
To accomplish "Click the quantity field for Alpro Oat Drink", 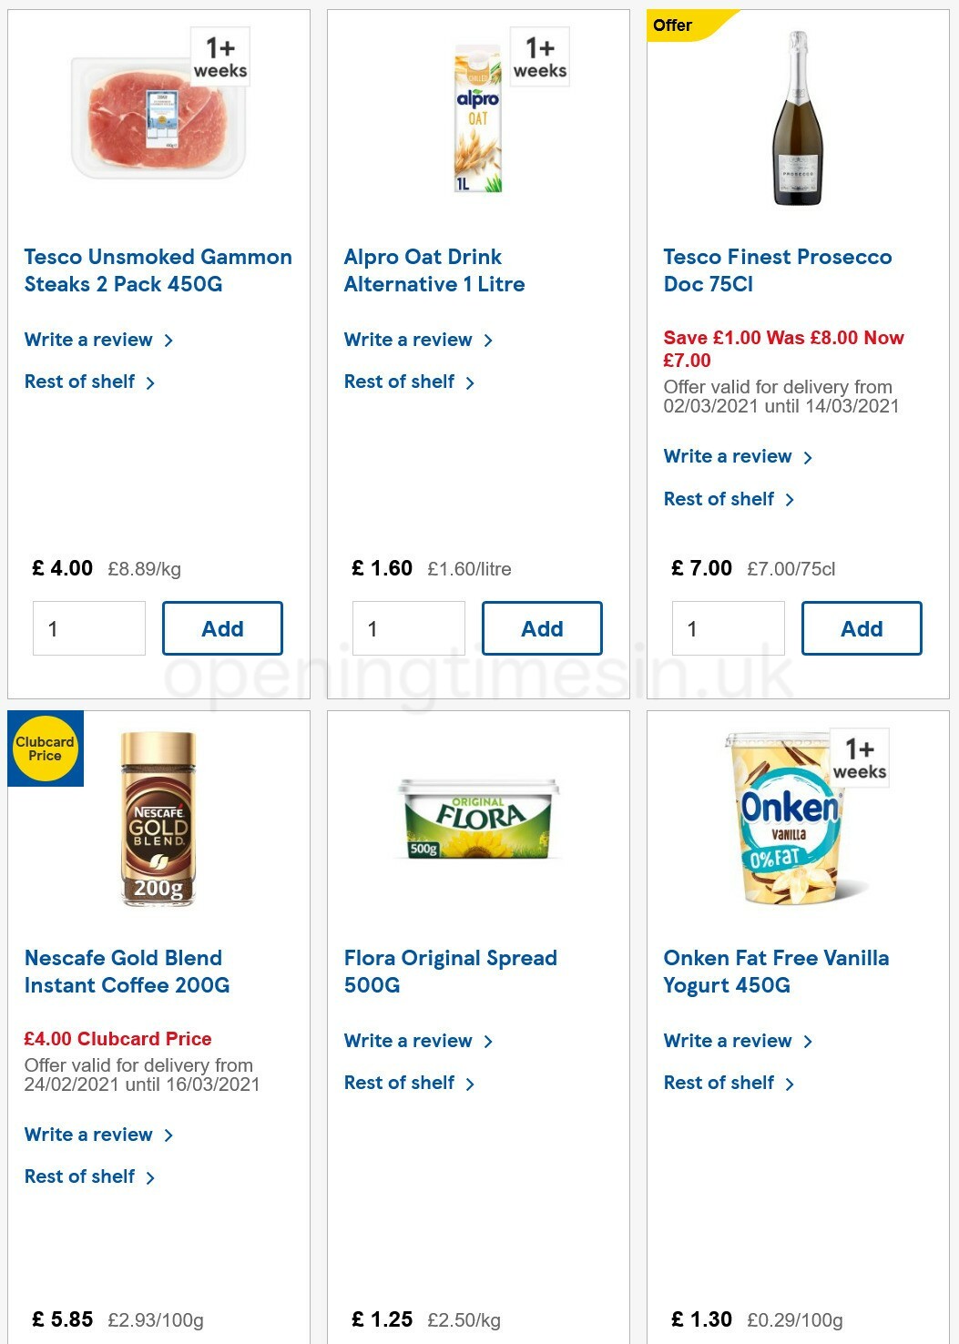I will coord(409,628).
